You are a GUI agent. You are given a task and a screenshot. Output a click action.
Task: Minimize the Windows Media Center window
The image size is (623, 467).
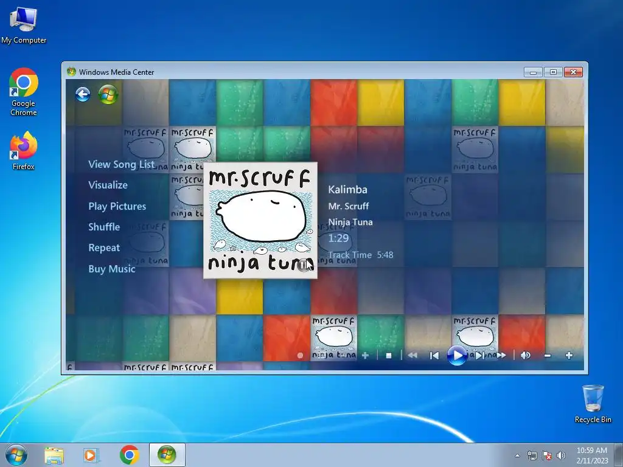(x=533, y=72)
